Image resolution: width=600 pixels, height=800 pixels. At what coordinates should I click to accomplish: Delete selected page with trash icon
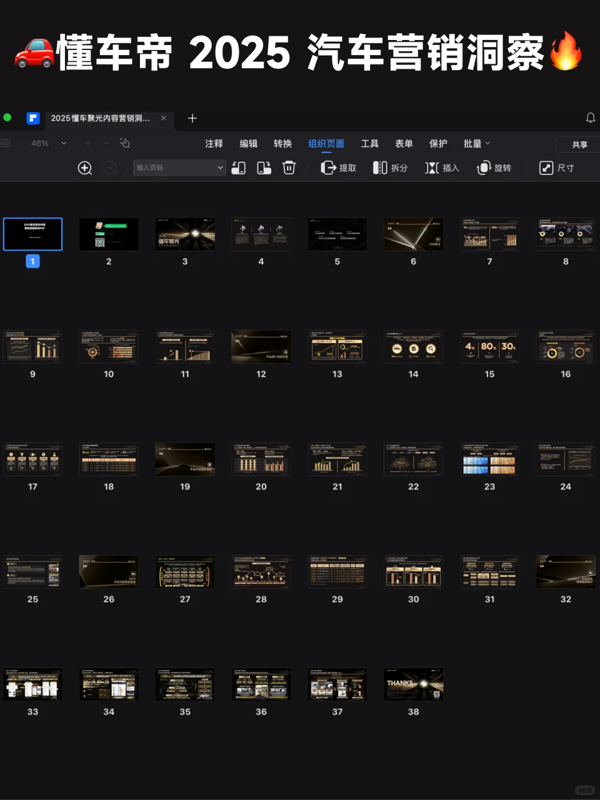click(289, 168)
